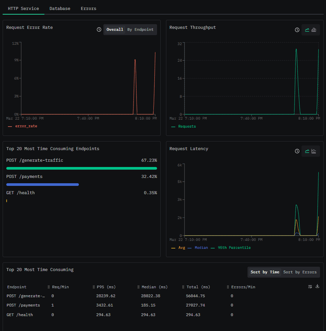Click the P95 (ms) column header
Viewport: 326px width, 331px height.
[106, 287]
